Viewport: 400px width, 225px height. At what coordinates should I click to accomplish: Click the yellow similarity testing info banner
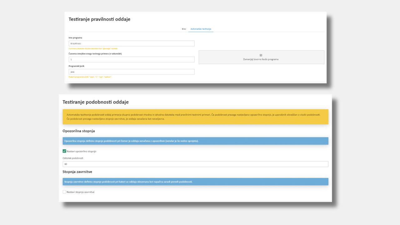coord(195,117)
